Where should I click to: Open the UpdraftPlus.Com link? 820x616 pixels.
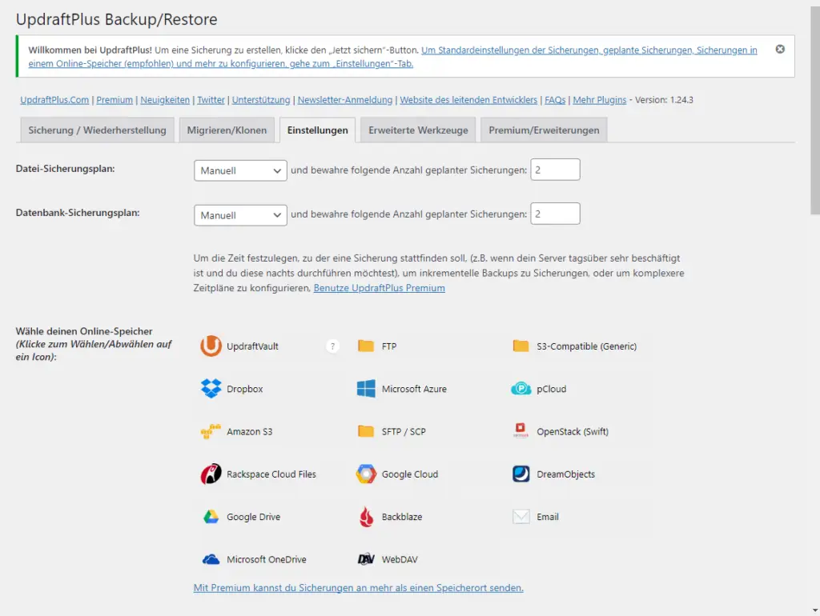pos(54,100)
